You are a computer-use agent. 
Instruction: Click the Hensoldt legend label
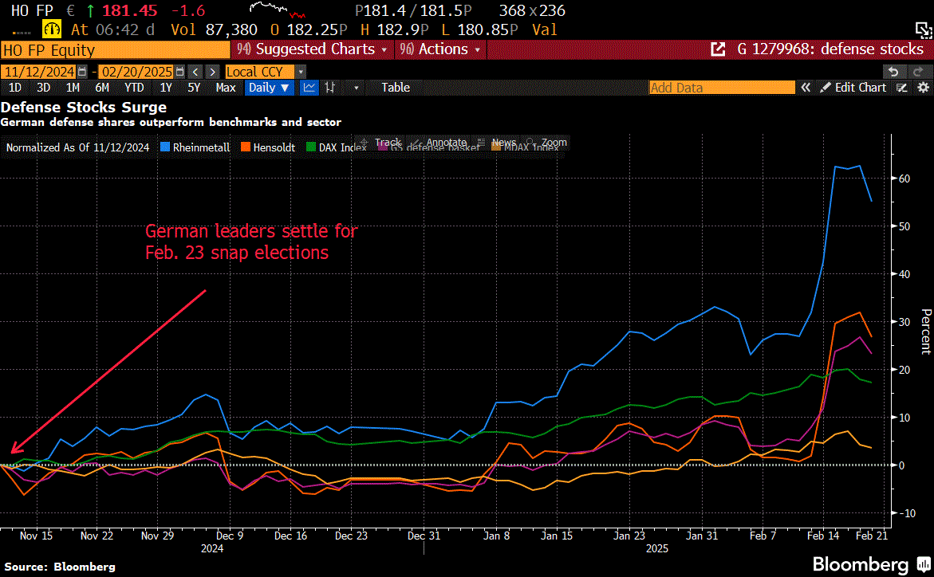tap(274, 147)
